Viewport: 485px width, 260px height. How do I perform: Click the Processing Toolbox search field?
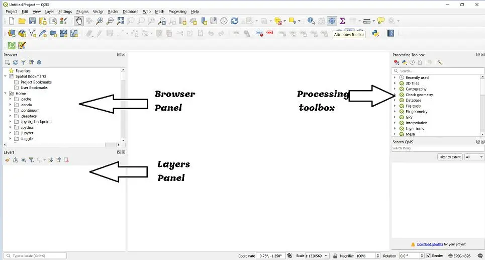point(437,71)
